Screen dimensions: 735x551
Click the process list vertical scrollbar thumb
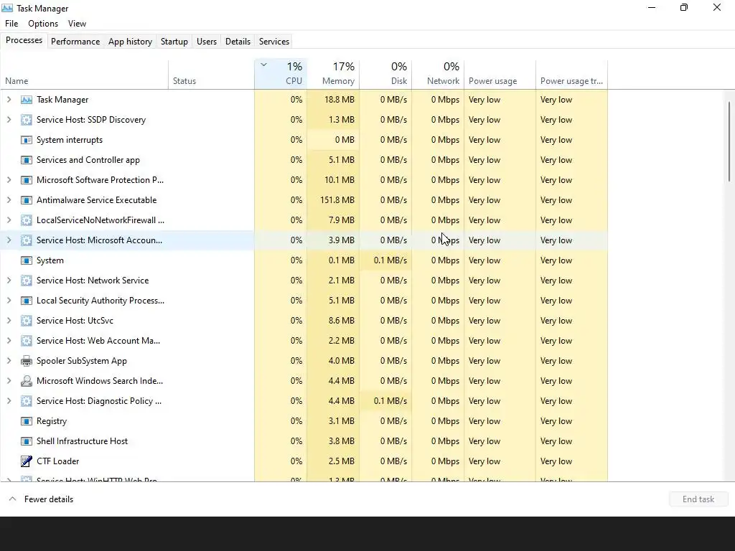729,141
